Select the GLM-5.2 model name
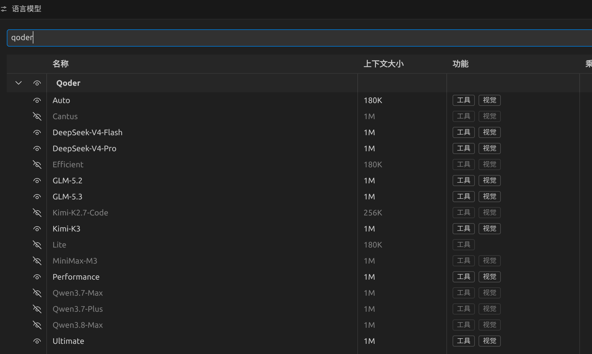 (67, 181)
